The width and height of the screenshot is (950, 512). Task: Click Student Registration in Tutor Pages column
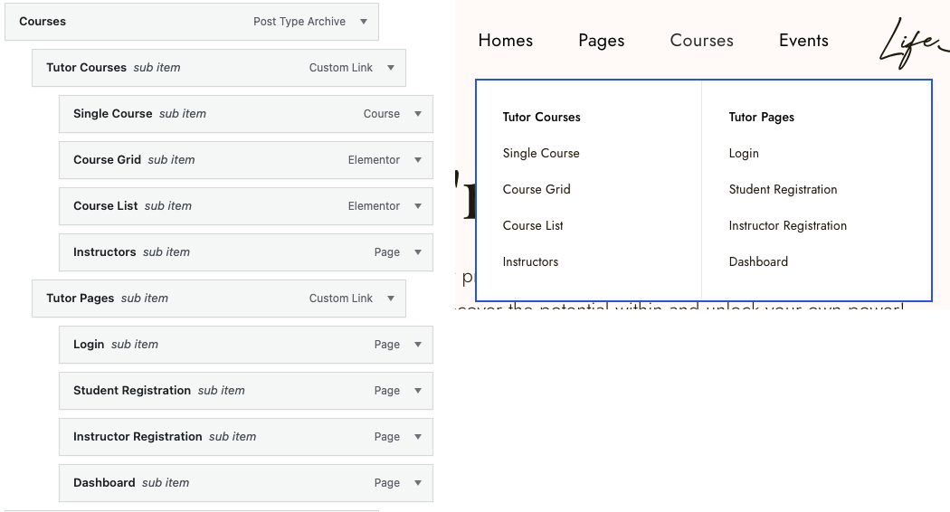tap(783, 189)
